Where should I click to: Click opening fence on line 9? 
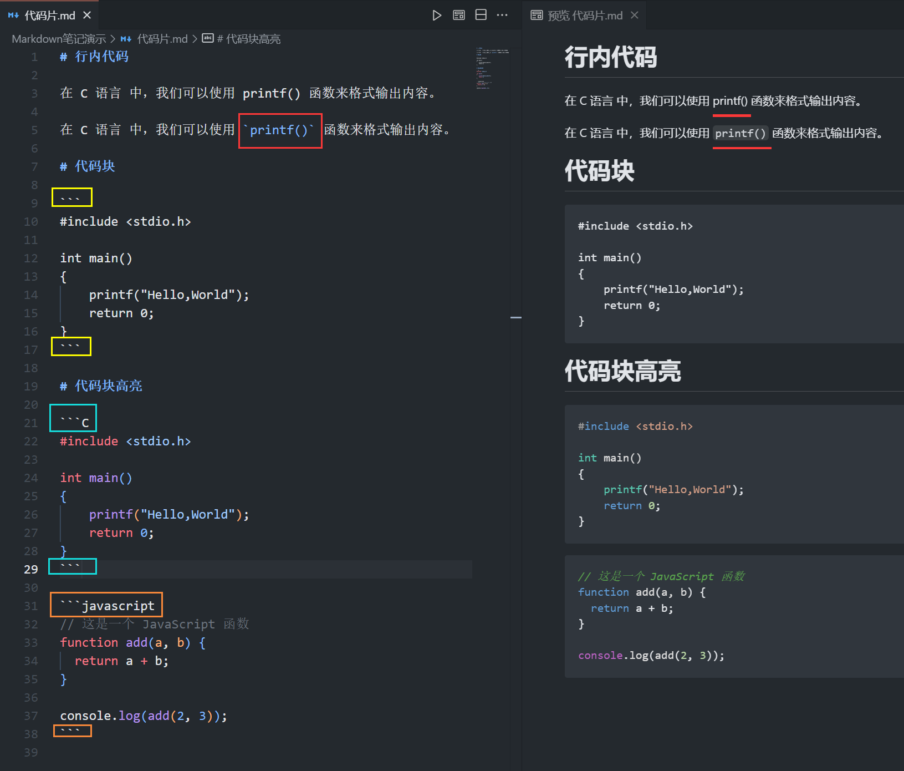(x=70, y=198)
